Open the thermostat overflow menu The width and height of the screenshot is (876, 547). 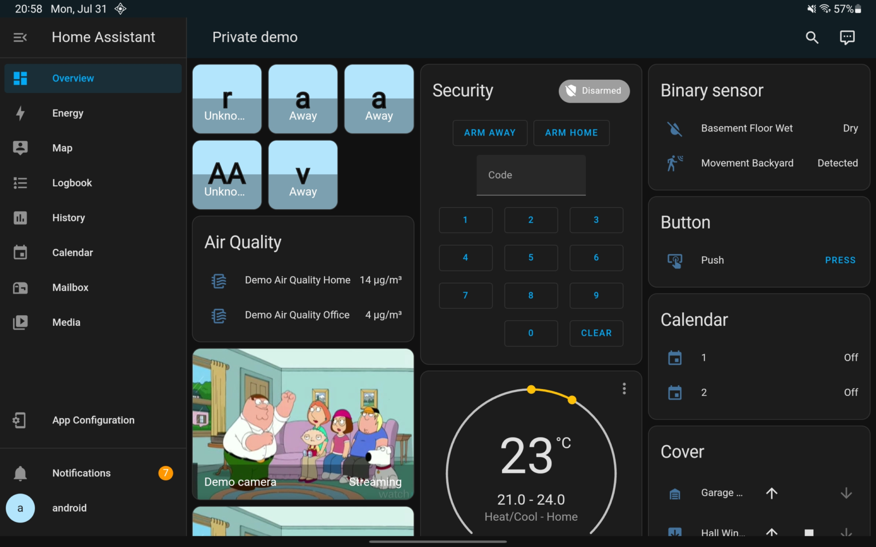624,388
